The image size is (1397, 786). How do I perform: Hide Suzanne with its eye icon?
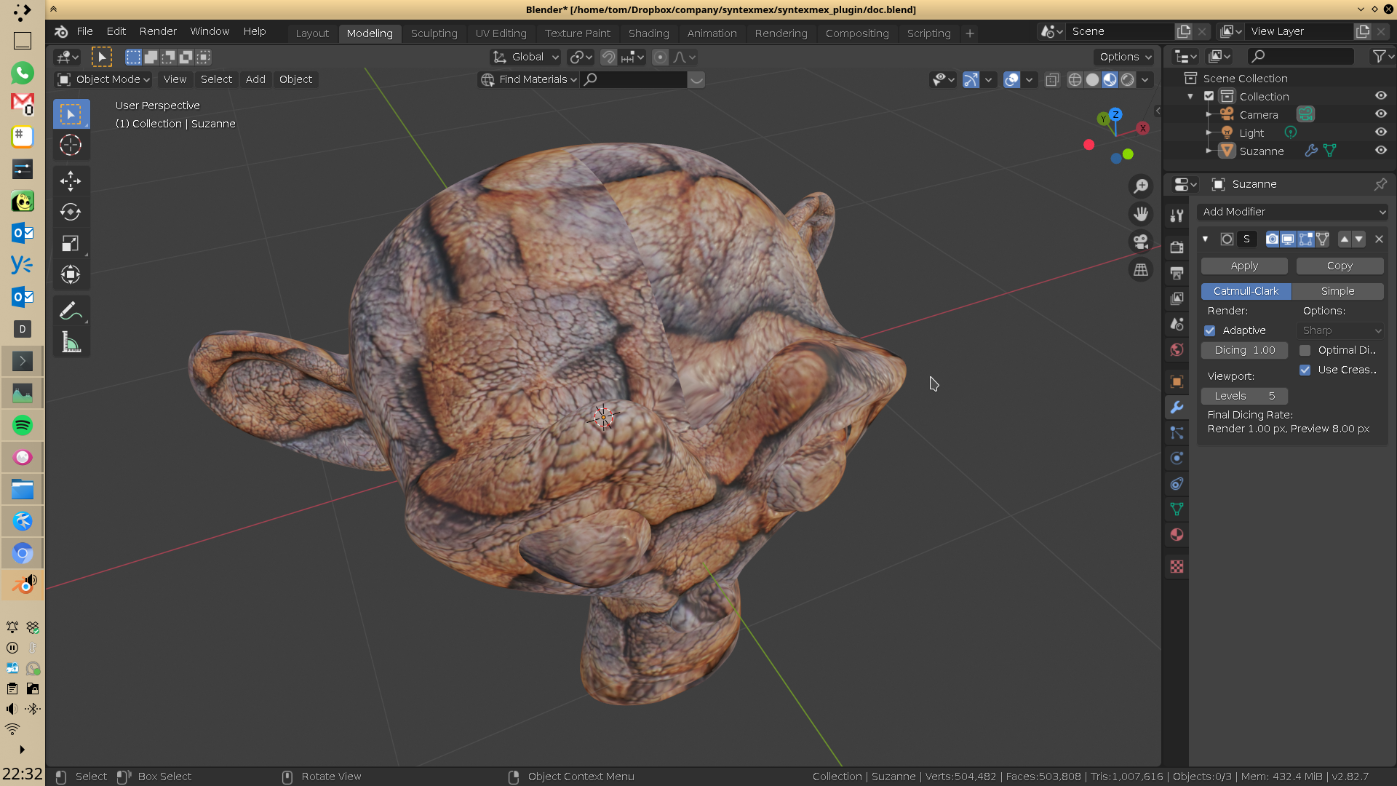[1380, 151]
